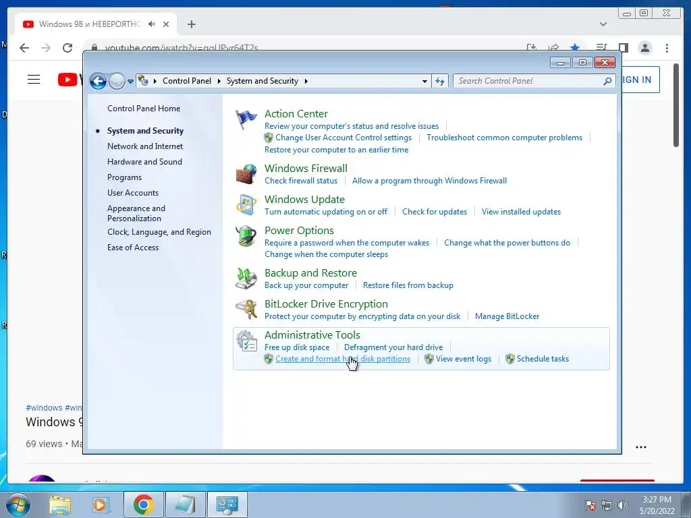Open the Windows Update icon
The image size is (691, 518).
246,205
